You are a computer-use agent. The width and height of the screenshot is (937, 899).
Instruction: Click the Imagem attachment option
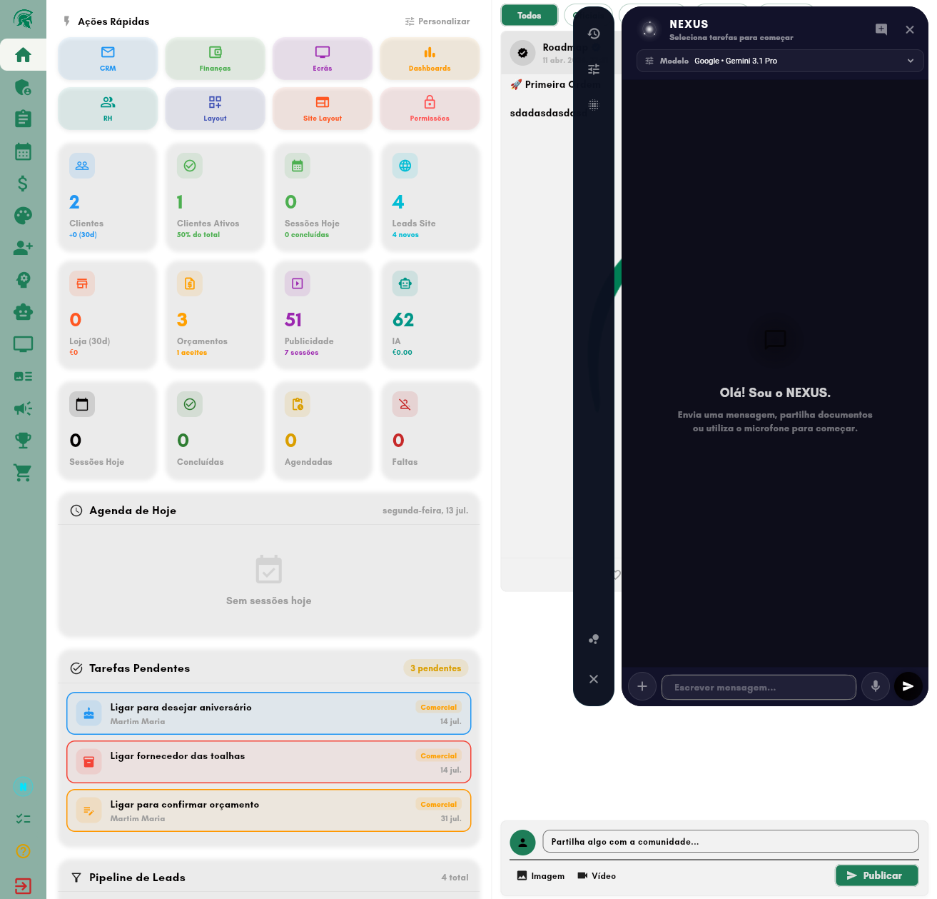[540, 876]
